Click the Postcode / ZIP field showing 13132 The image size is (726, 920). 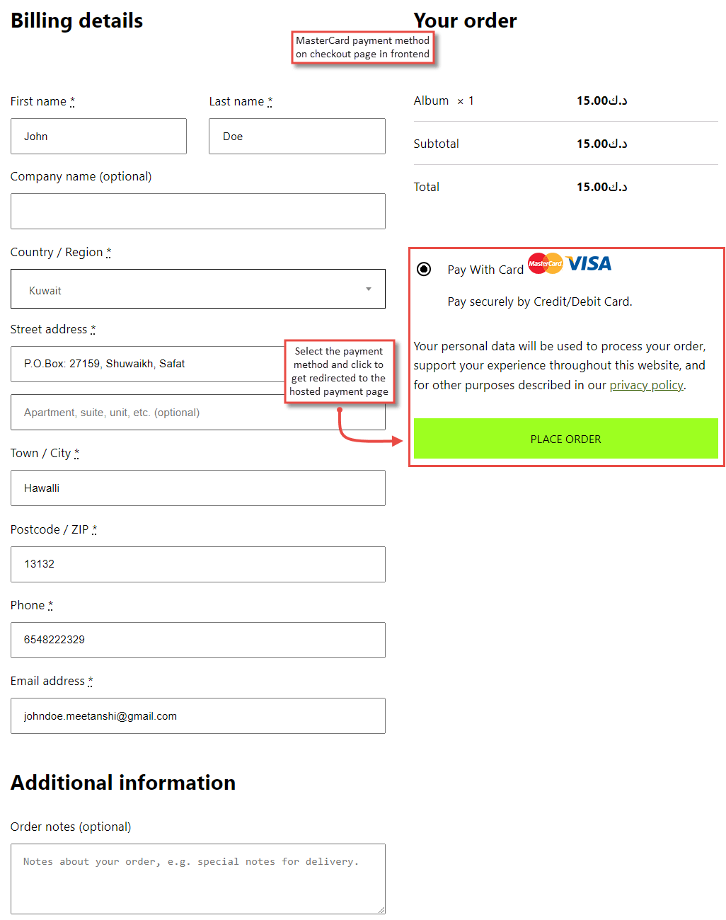198,564
